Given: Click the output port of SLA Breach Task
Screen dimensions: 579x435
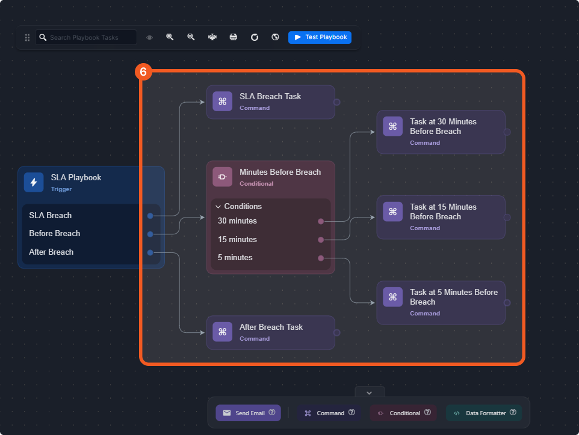Looking at the screenshot, I should click(x=336, y=102).
